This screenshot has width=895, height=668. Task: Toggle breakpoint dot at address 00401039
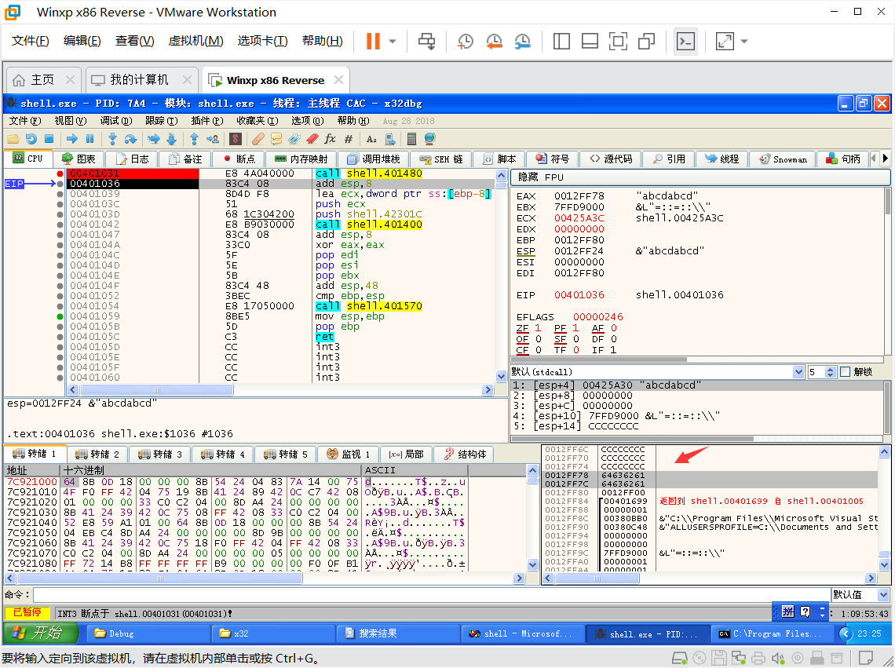(x=60, y=194)
